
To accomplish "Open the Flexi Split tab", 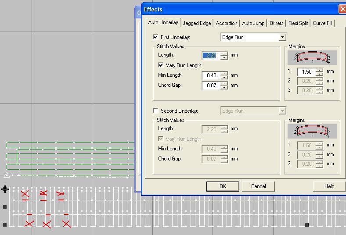I will tap(298, 23).
